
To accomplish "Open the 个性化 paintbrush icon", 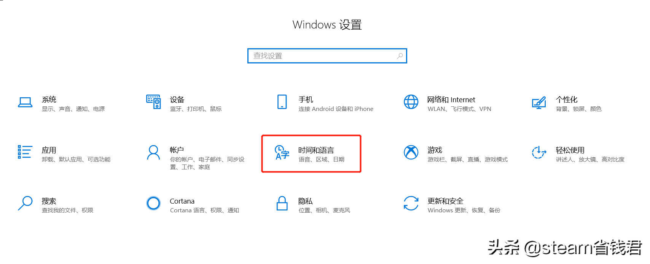I will click(x=539, y=102).
